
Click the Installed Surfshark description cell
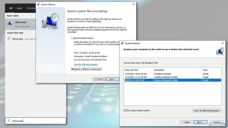click(x=162, y=74)
